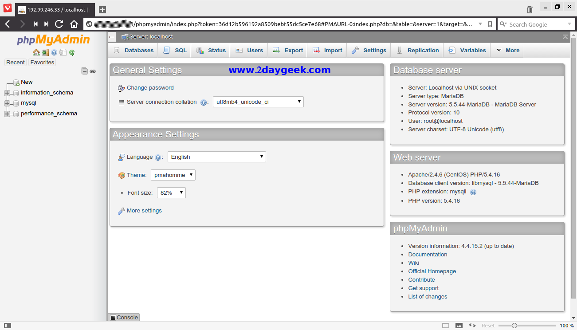Reload the navigation panel with green refresh icon
577x330 pixels.
[x=72, y=52]
